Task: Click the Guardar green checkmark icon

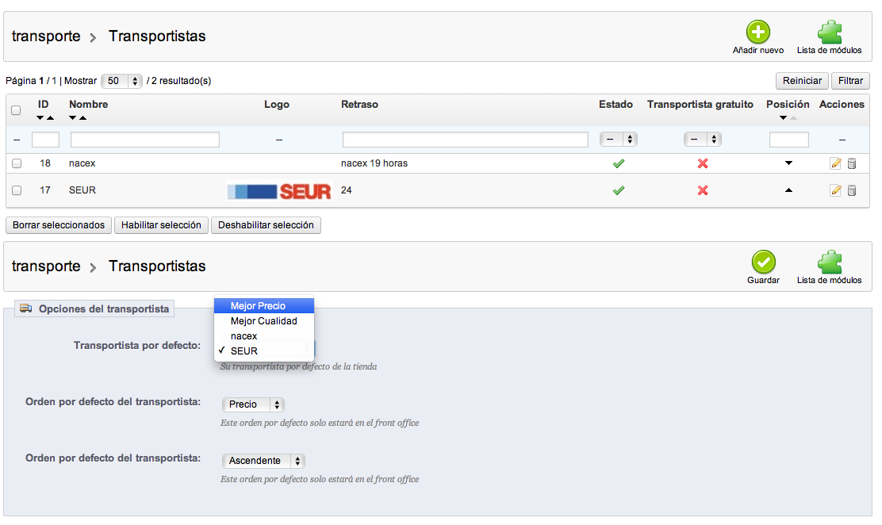Action: click(x=763, y=262)
